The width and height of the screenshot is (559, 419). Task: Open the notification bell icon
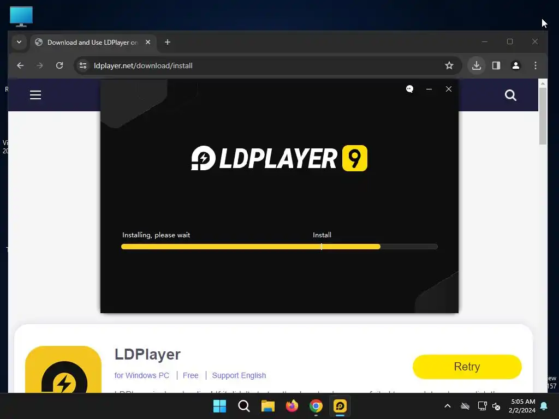coord(544,406)
